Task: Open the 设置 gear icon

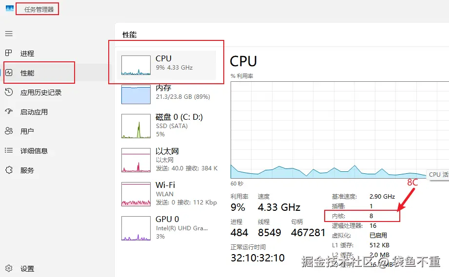Action: [9, 268]
